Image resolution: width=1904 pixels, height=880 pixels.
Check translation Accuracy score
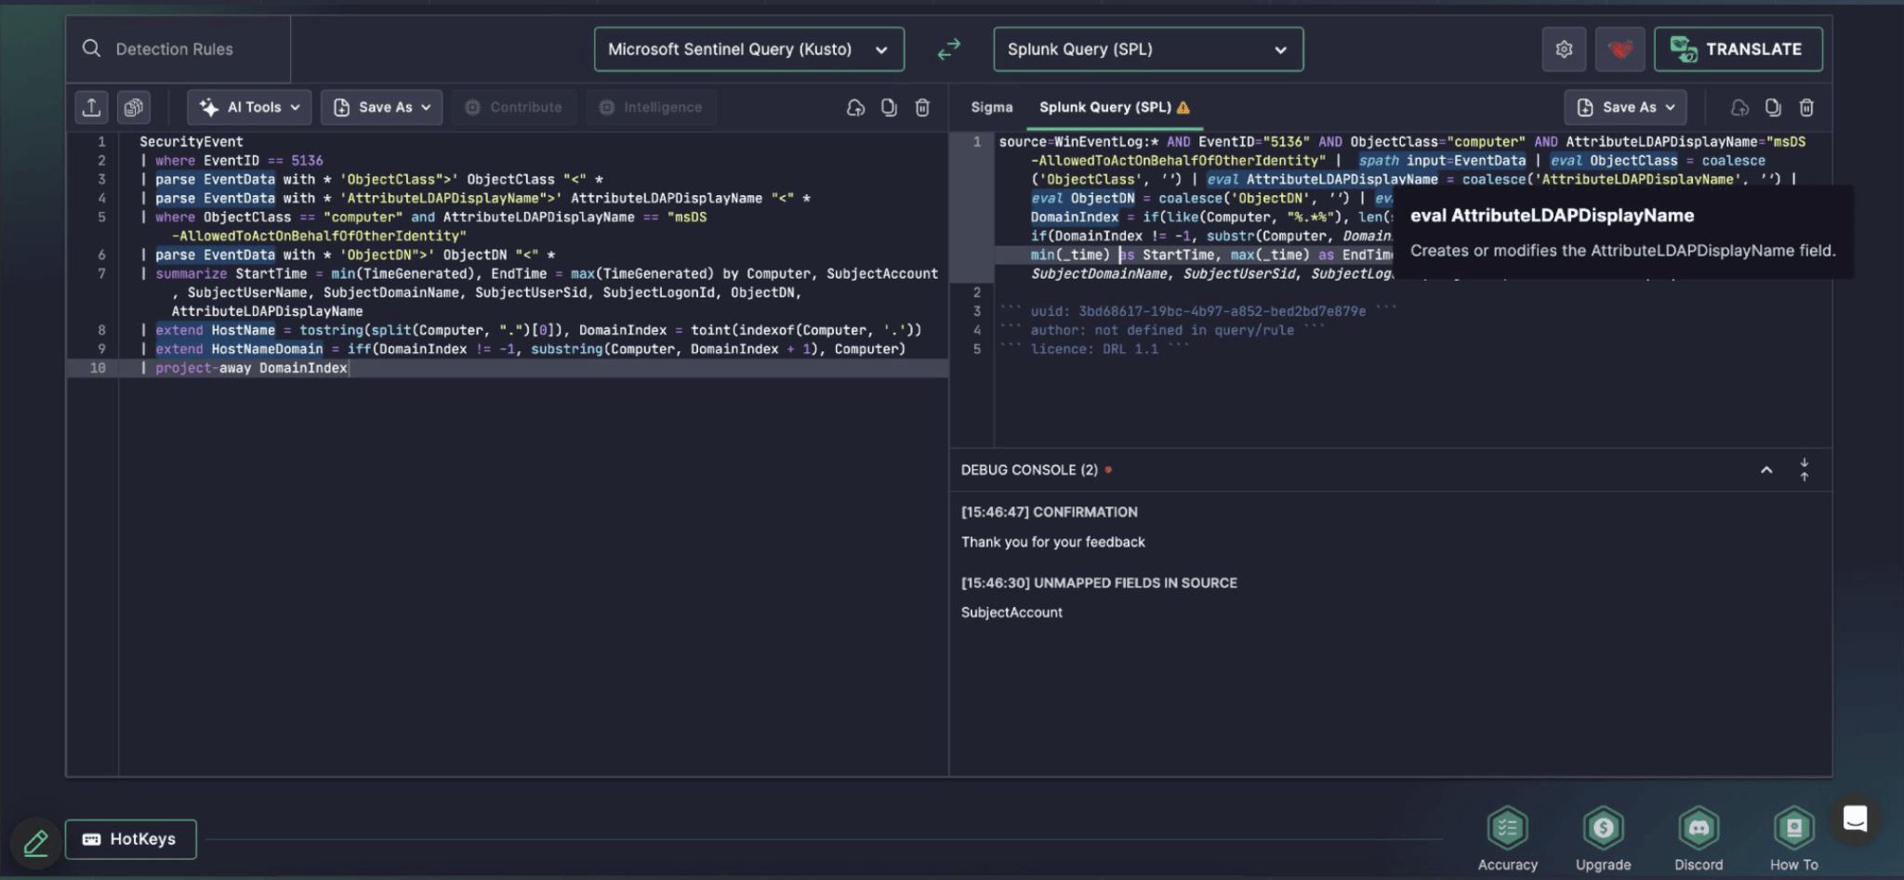1507,827
